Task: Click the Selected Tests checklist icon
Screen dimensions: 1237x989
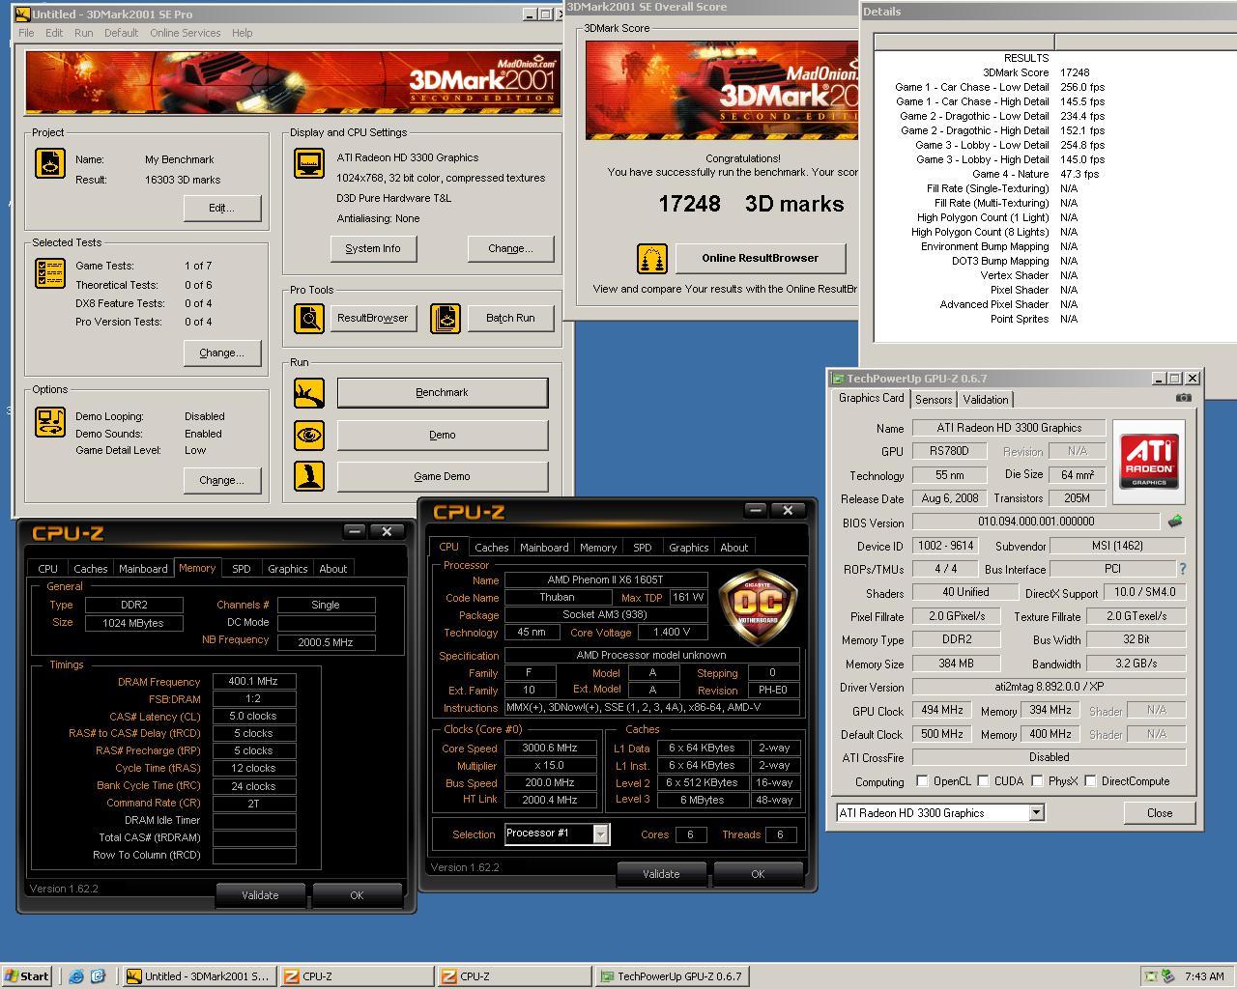Action: coord(50,274)
